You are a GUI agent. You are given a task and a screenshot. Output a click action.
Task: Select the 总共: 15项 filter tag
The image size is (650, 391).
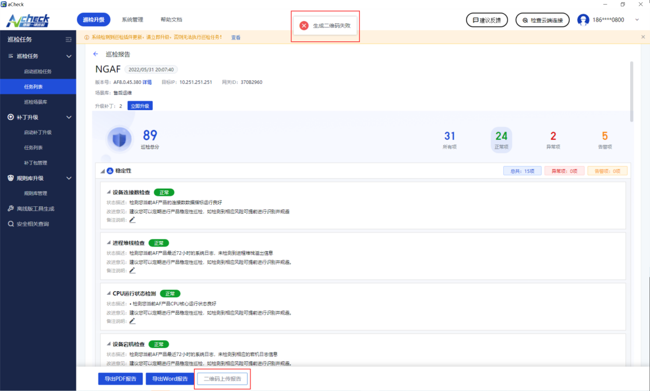522,171
